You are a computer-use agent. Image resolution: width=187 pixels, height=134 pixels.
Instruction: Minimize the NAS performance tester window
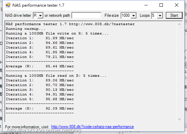(x=146, y=5)
